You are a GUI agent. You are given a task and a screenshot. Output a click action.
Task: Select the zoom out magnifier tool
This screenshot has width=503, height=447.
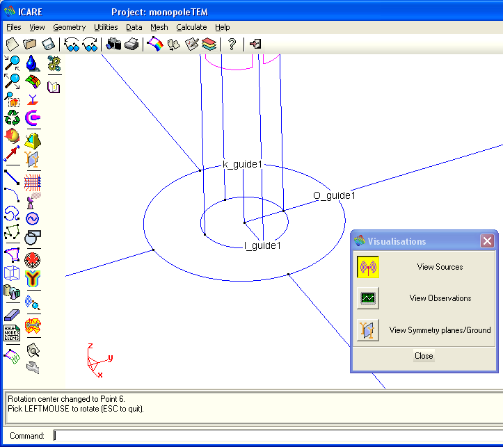point(12,81)
